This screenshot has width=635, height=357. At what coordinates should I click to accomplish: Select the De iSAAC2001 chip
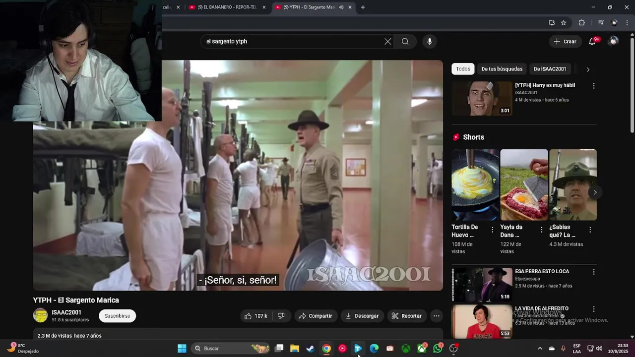pos(550,69)
